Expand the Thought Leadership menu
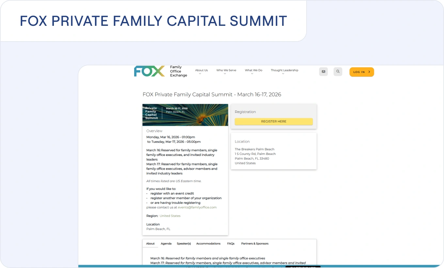444x268 pixels. click(284, 72)
